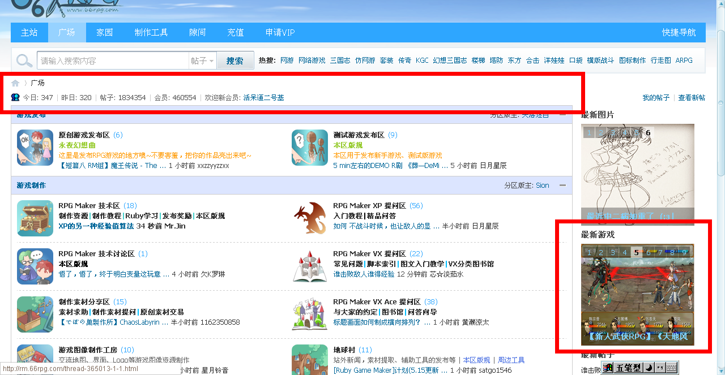This screenshot has width=725, height=375.
Task: Click the 搜索 search button
Action: click(x=235, y=61)
